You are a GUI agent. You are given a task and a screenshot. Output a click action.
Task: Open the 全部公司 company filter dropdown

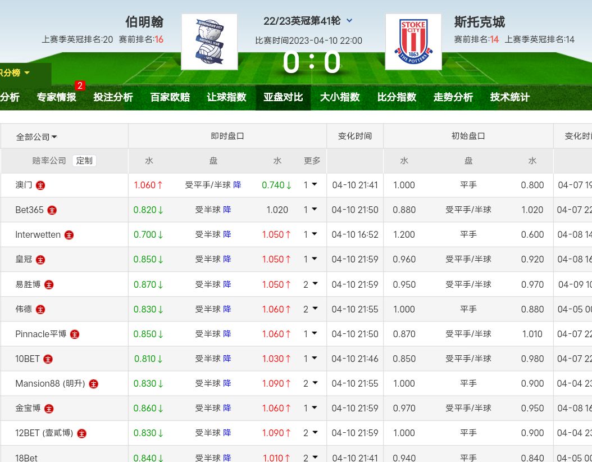point(37,137)
